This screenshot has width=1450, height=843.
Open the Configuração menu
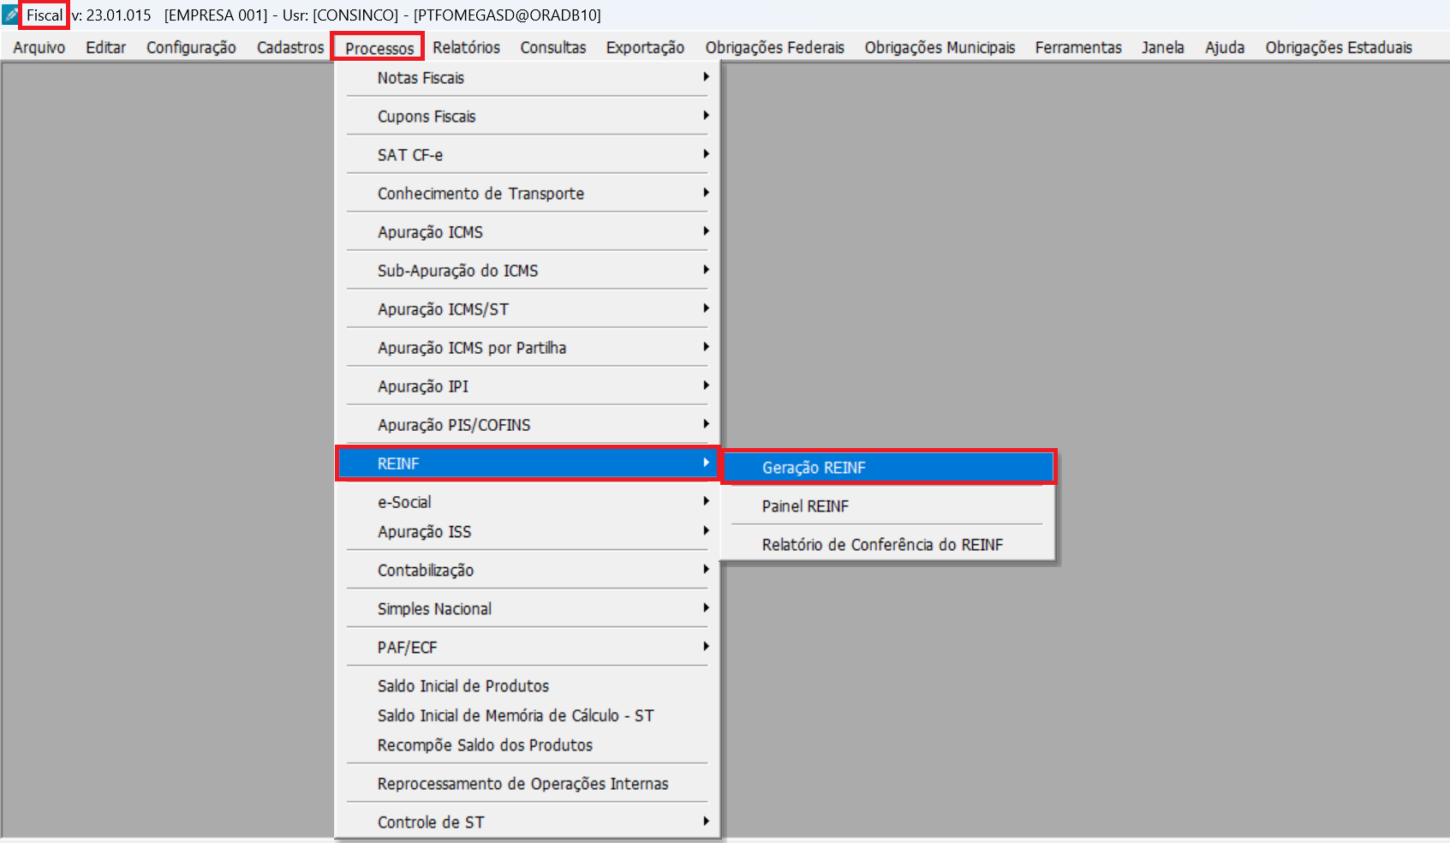[x=191, y=47]
